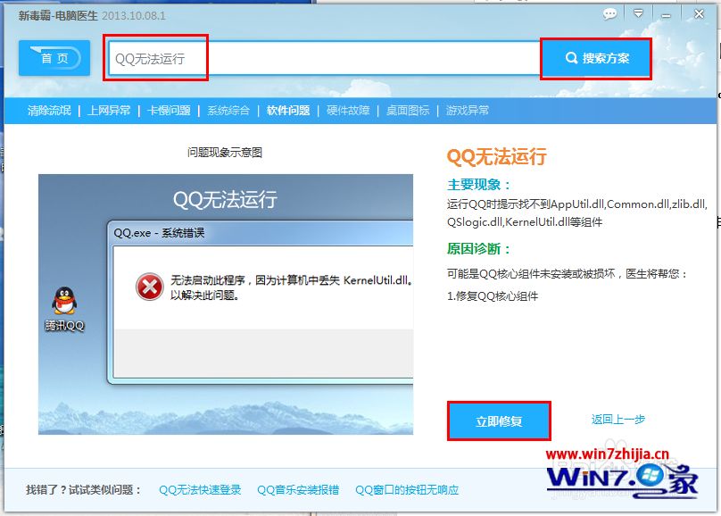
Task: Open the QQ音乐安装报错 link
Action: [298, 490]
